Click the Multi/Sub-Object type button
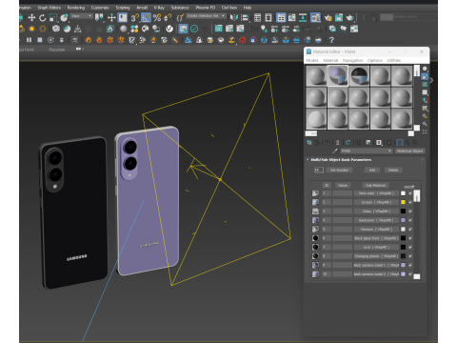Screen dimensions: 457x343 [409, 151]
